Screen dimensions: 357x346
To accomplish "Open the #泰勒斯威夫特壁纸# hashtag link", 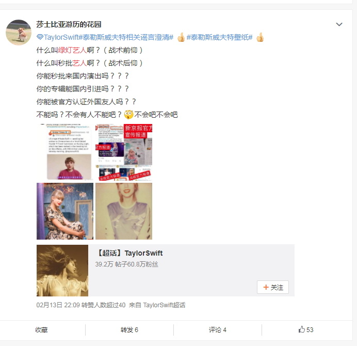I will tap(219, 37).
